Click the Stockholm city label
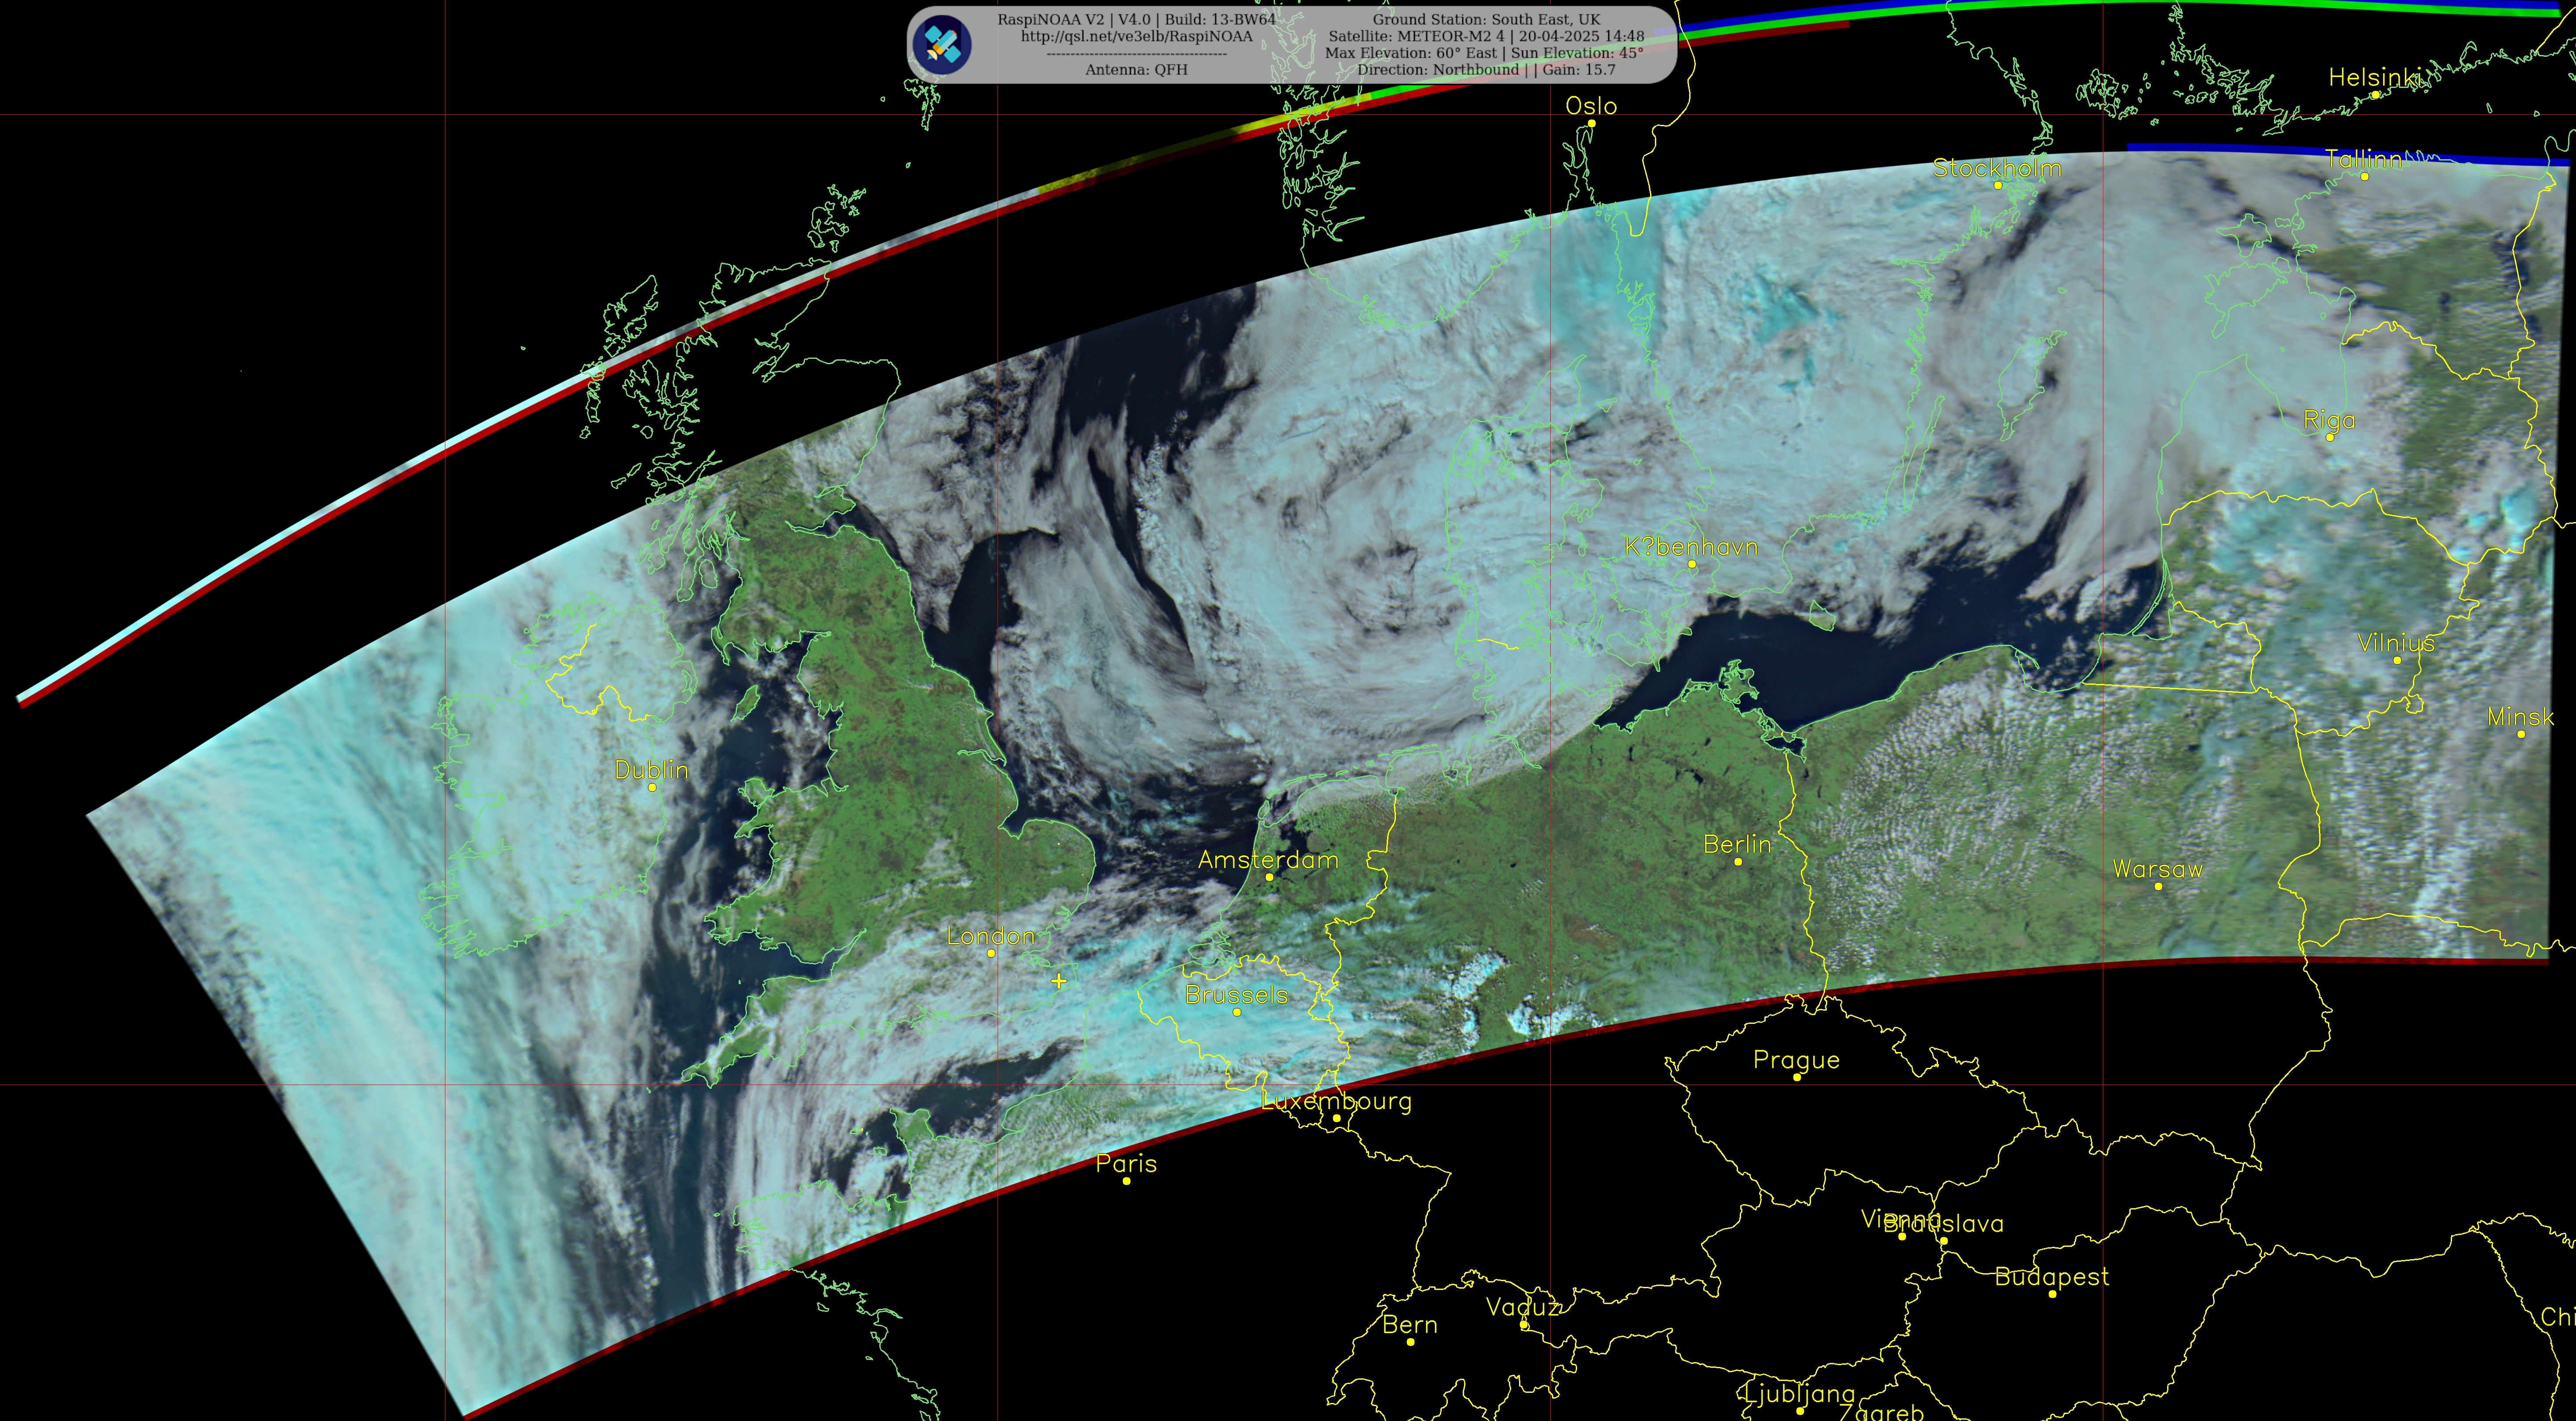The image size is (2576, 1421). click(x=1997, y=168)
